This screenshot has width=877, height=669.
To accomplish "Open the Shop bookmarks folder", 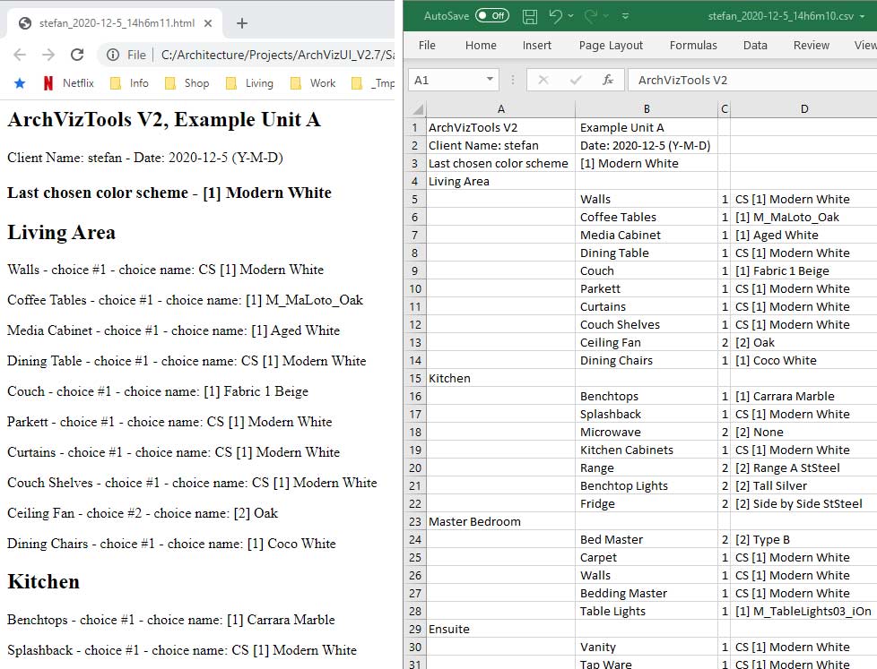I will click(x=187, y=83).
